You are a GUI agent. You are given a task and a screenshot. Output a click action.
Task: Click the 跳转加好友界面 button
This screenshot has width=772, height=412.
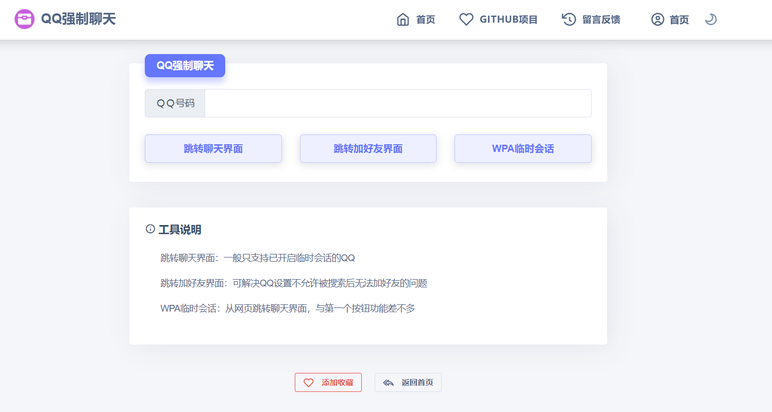(368, 148)
